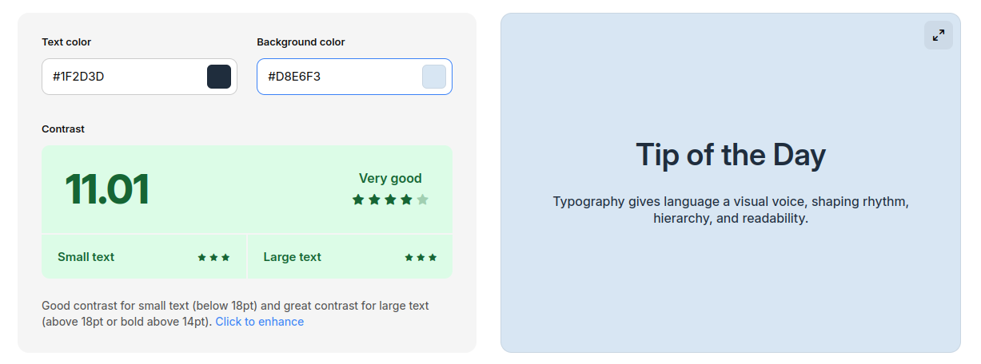Click the typography preview paragraph text
981x364 pixels.
pos(730,210)
